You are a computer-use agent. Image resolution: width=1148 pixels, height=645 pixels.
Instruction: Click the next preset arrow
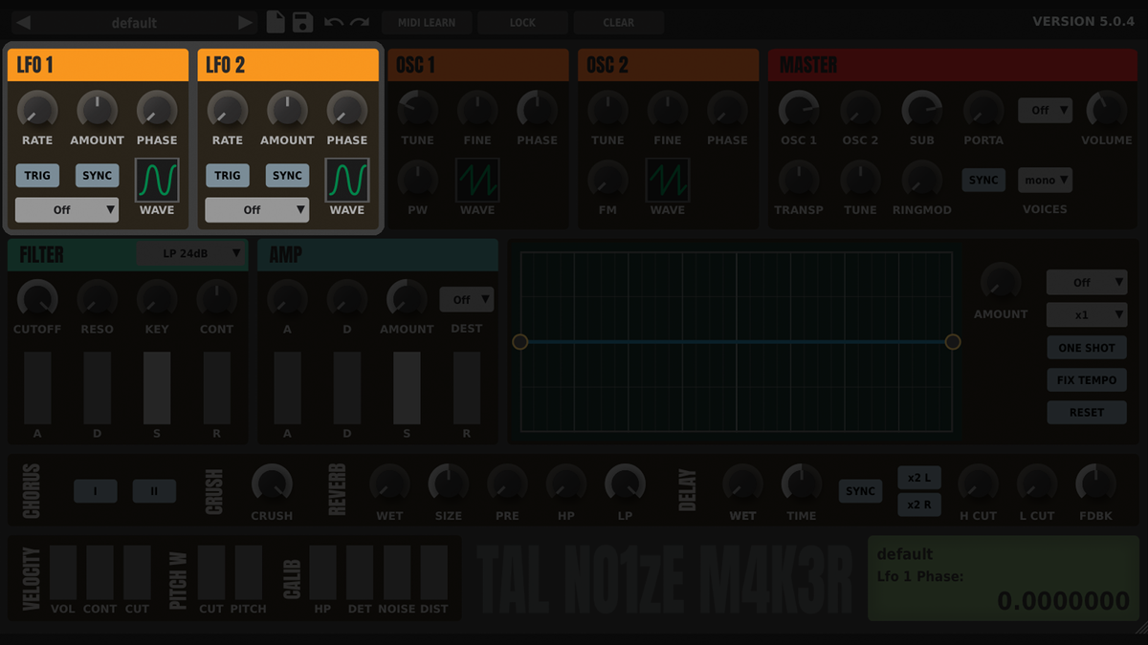point(246,21)
